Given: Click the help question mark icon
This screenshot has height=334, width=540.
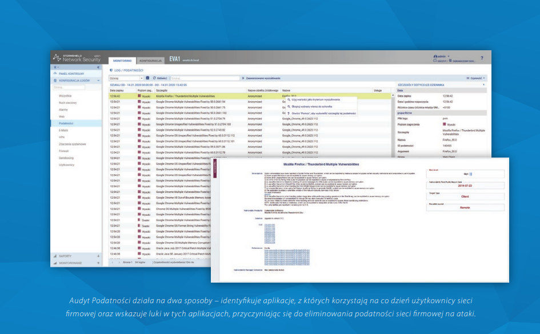Looking at the screenshot, I should [482, 58].
